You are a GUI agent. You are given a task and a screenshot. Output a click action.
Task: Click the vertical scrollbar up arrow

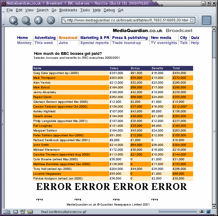coord(214,29)
